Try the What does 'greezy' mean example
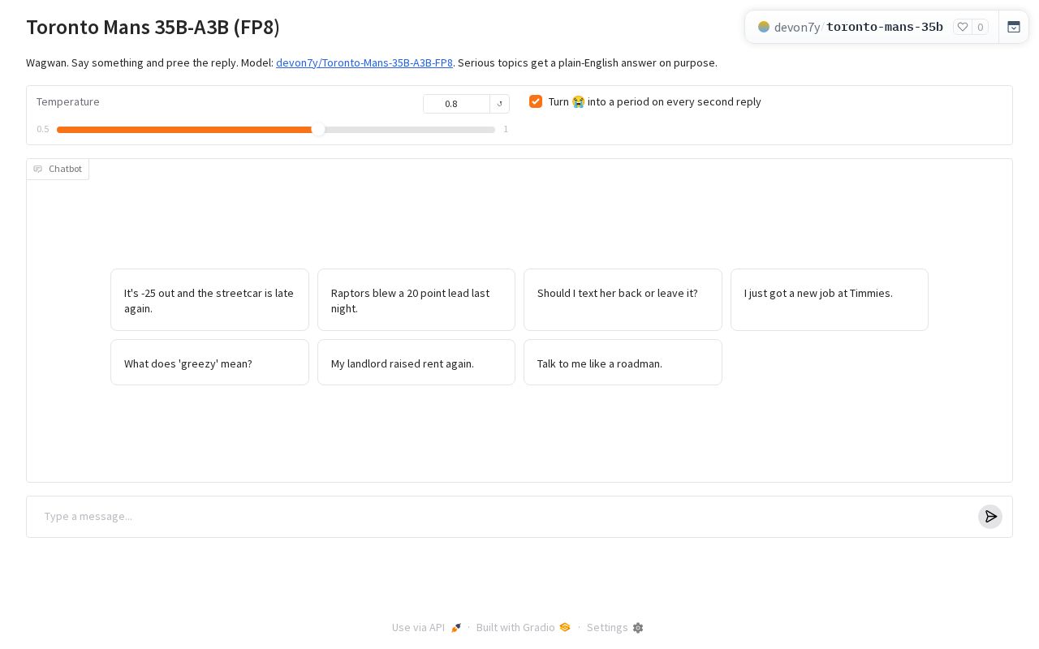This screenshot has width=1039, height=649. pyautogui.click(x=209, y=363)
